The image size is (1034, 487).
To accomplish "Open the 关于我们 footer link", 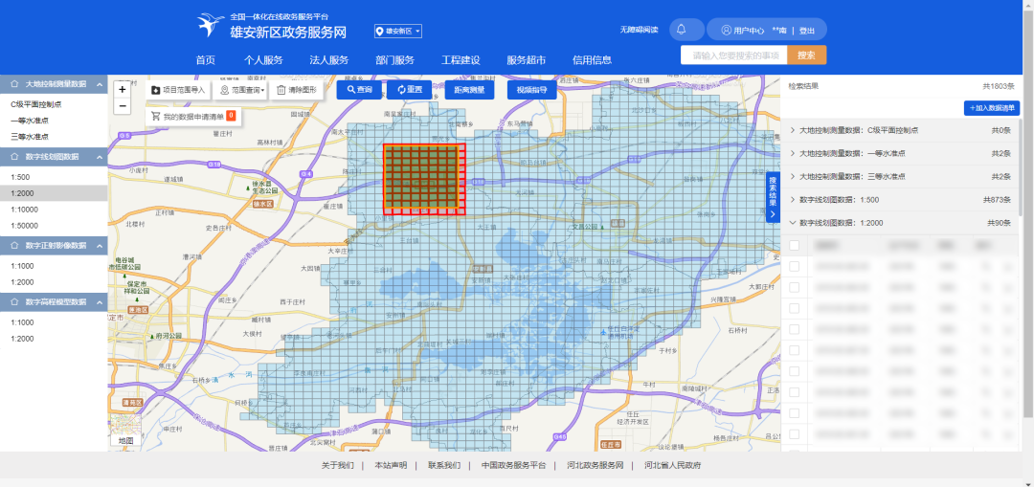I will (338, 465).
